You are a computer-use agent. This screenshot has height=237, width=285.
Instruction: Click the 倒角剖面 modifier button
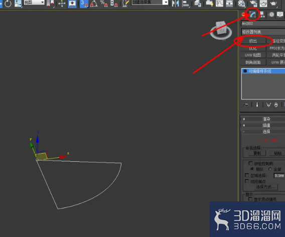click(253, 62)
